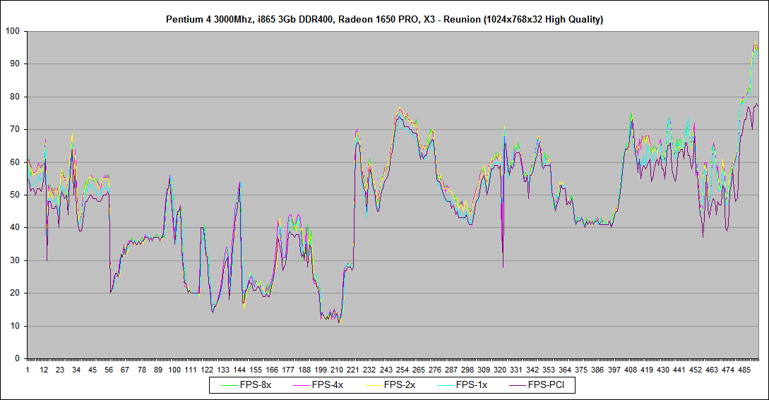Click the 12 label on horizontal axis
The width and height of the screenshot is (769, 400).
pos(44,370)
